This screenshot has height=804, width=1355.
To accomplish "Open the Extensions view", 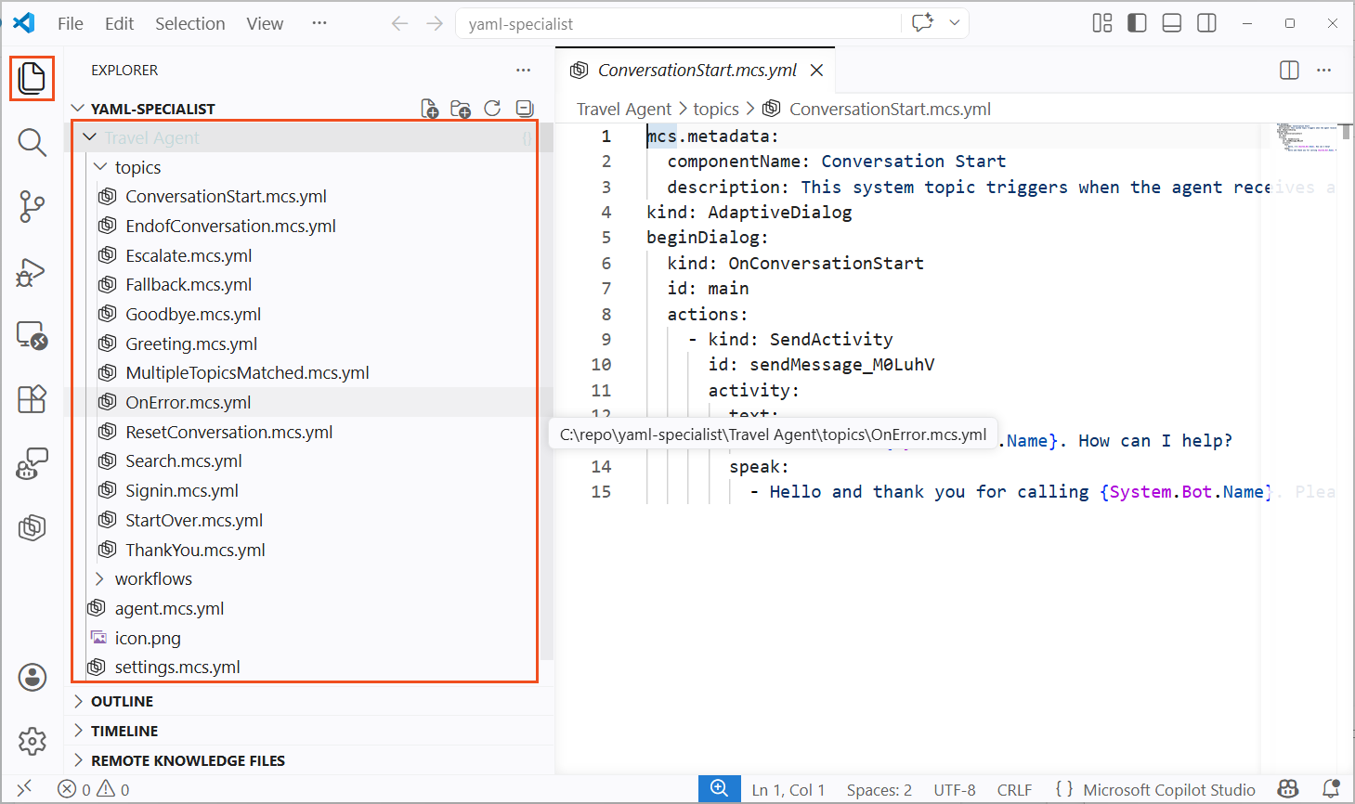I will [x=32, y=399].
